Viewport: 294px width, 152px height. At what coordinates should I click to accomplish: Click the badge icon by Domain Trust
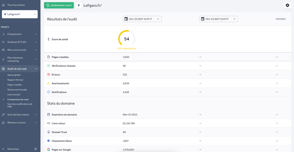(49, 132)
